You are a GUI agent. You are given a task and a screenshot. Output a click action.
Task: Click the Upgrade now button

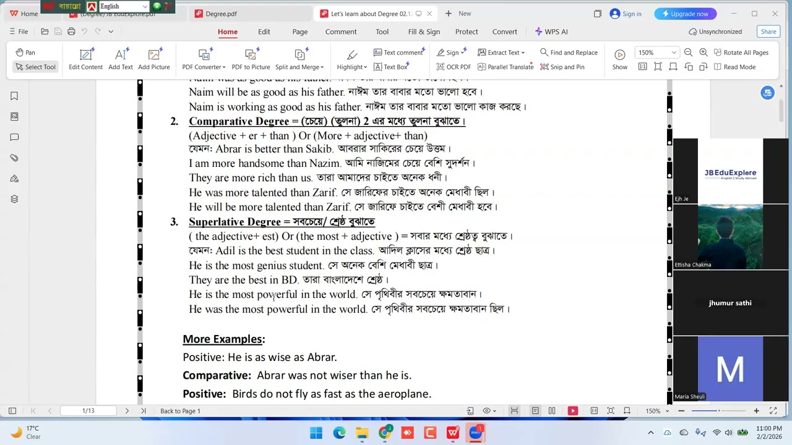pyautogui.click(x=686, y=14)
